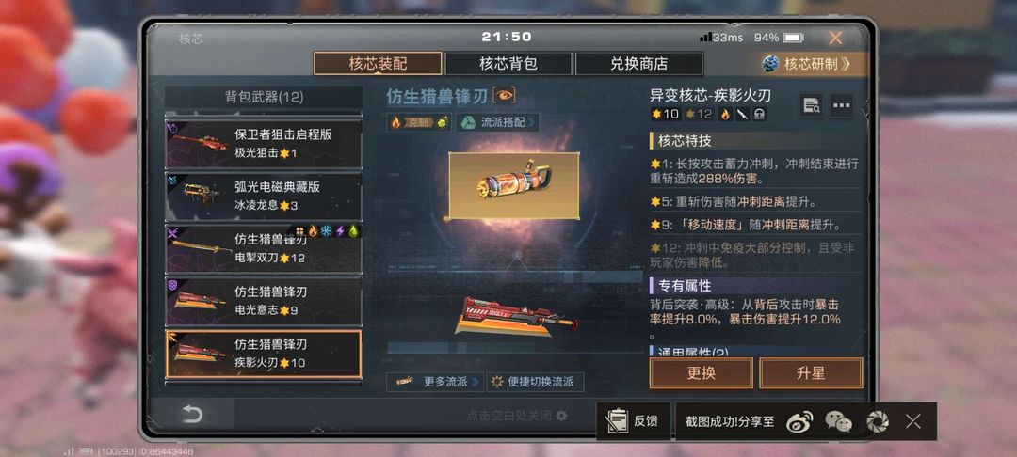Click the 更换 button
This screenshot has width=1017, height=457.
pyautogui.click(x=702, y=373)
